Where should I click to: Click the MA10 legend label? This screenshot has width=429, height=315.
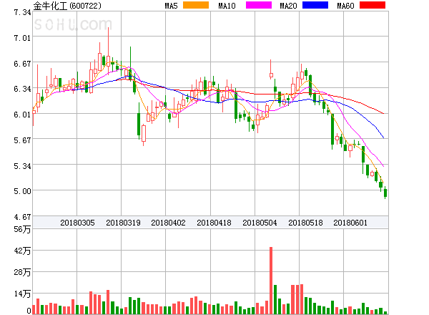pyautogui.click(x=227, y=6)
